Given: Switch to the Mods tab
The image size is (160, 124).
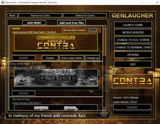Looking at the screenshot, I should [12, 15].
